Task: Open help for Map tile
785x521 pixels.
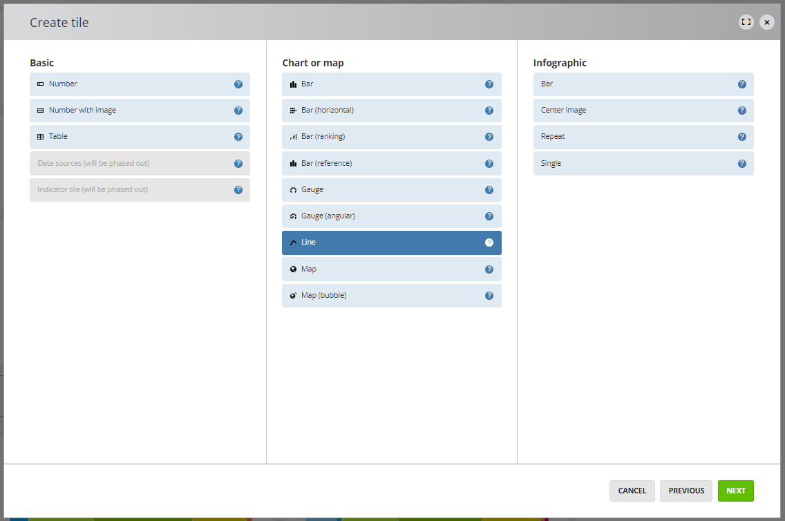Action: 489,269
